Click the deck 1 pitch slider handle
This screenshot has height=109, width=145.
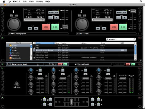[65, 27]
